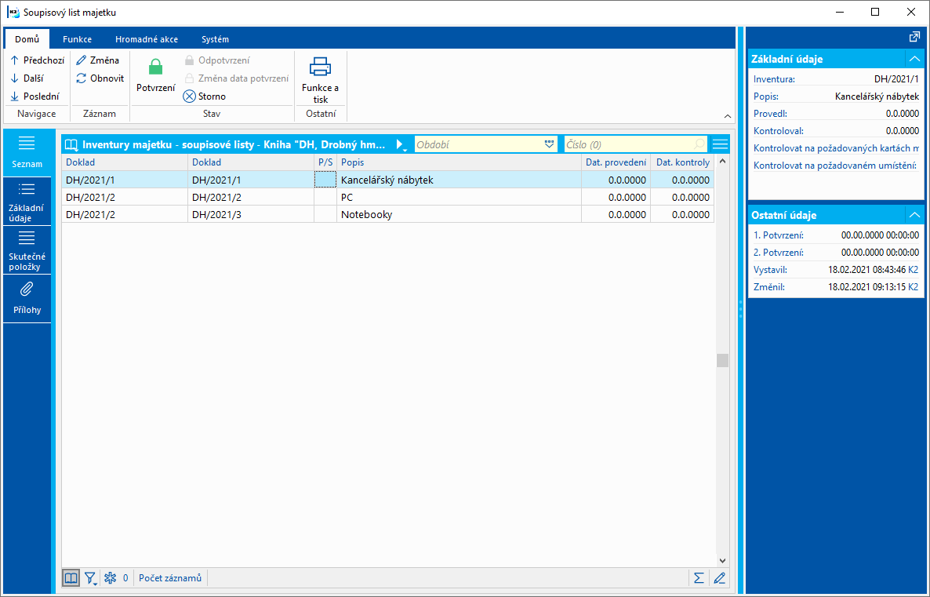Toggle P/S cell for Kancelářský nábytek row
This screenshot has width=930, height=597.
click(x=325, y=180)
